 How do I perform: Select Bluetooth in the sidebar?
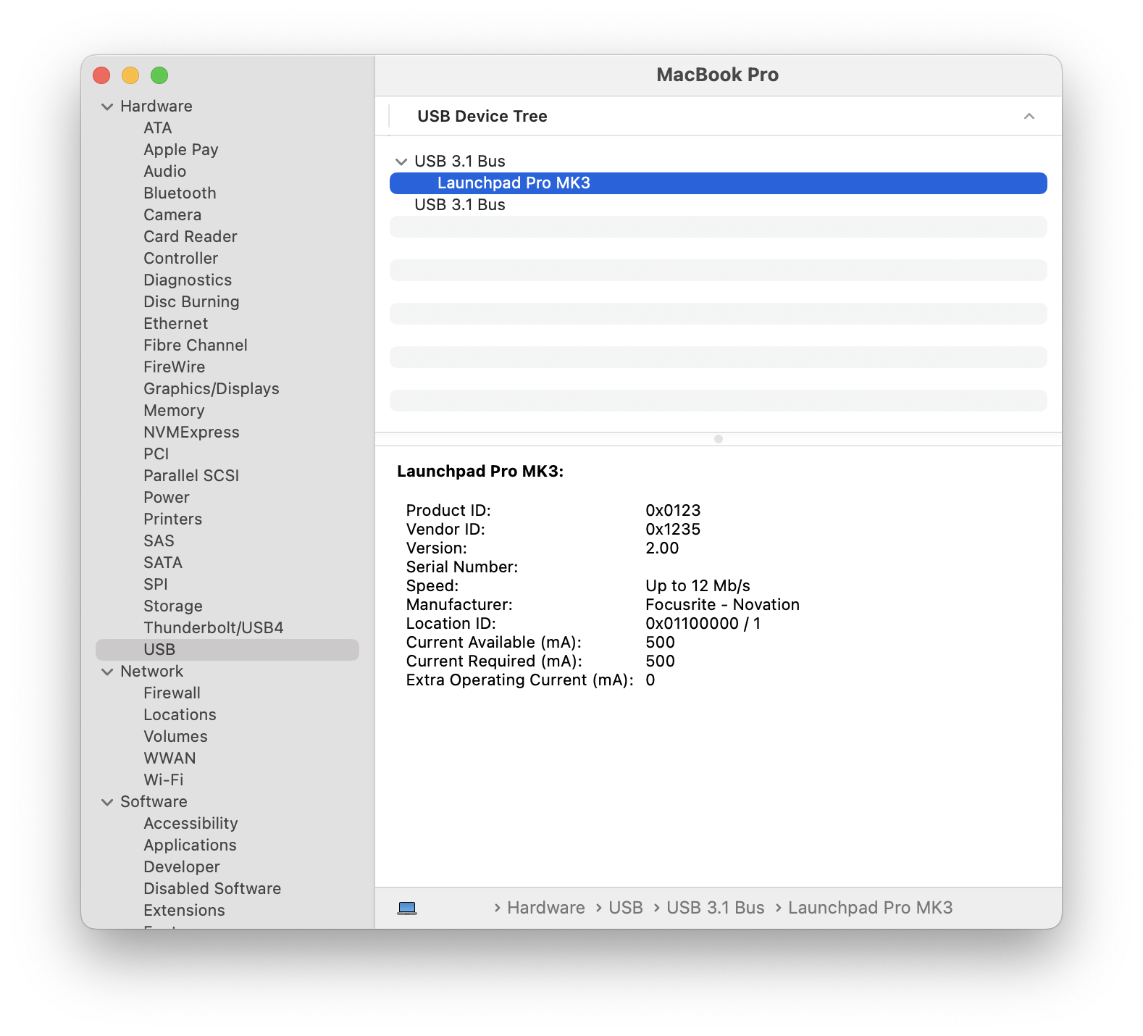180,193
